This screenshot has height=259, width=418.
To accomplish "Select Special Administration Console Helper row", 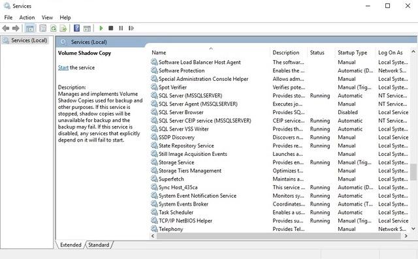I will [280, 79].
